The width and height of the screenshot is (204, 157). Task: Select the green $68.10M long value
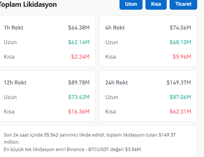(180, 42)
